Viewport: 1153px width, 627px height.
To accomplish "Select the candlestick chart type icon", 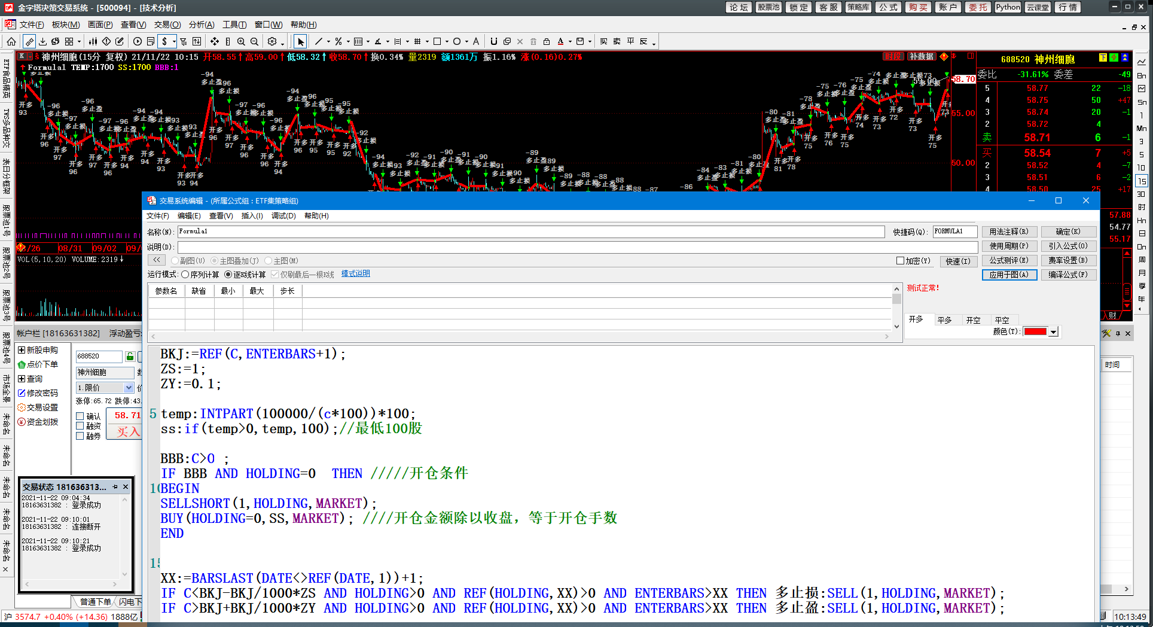I will click(x=93, y=41).
